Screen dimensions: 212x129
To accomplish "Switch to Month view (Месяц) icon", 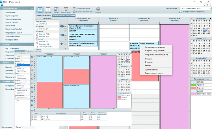I will point(56,10).
